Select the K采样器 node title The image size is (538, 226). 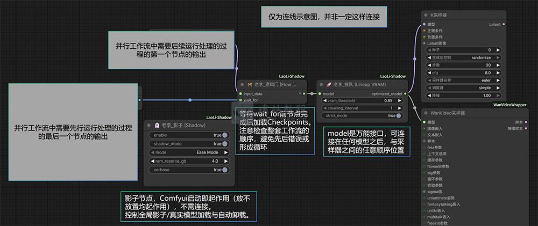coord(438,15)
